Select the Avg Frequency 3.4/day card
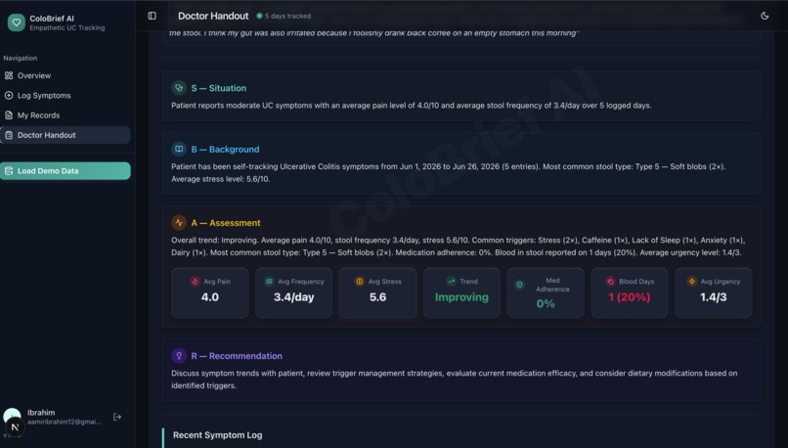This screenshot has width=788, height=448. pyautogui.click(x=294, y=293)
